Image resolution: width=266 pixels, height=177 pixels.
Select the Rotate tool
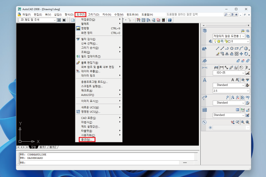(246, 54)
